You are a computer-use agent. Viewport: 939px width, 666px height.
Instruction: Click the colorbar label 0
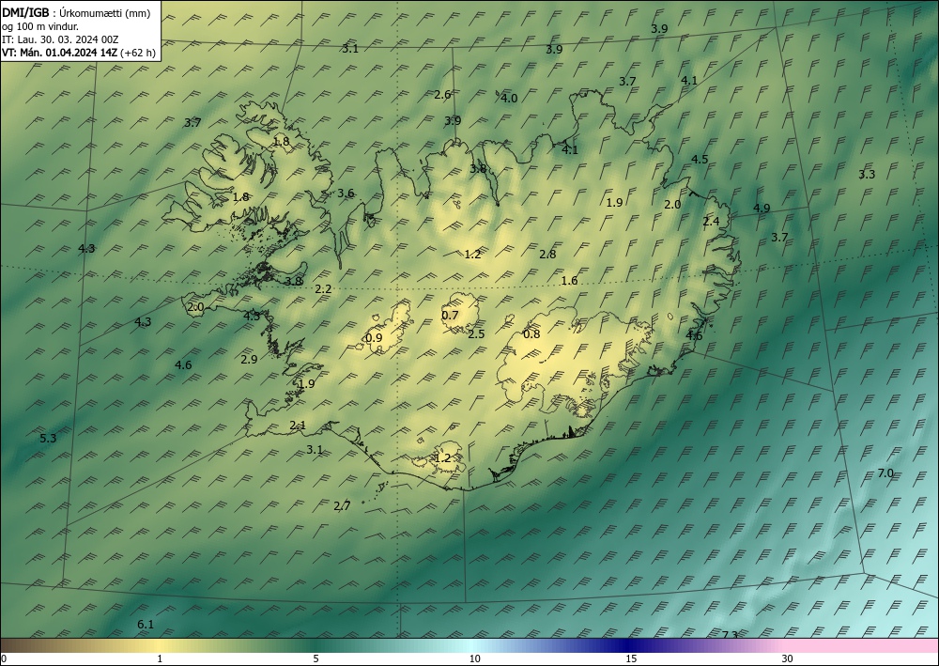click(x=4, y=659)
